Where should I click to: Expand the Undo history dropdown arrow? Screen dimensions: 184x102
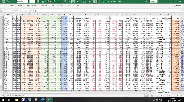tap(10, 1)
